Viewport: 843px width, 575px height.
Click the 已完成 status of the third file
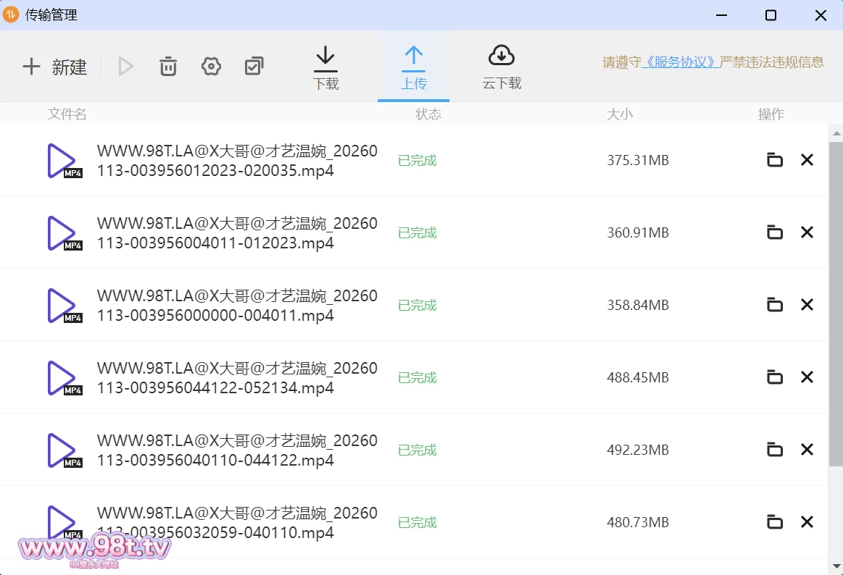click(x=417, y=305)
